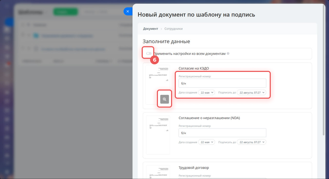Click the title "Соглашение о неразглашении (NDA)"
329x179 pixels.
[209, 118]
